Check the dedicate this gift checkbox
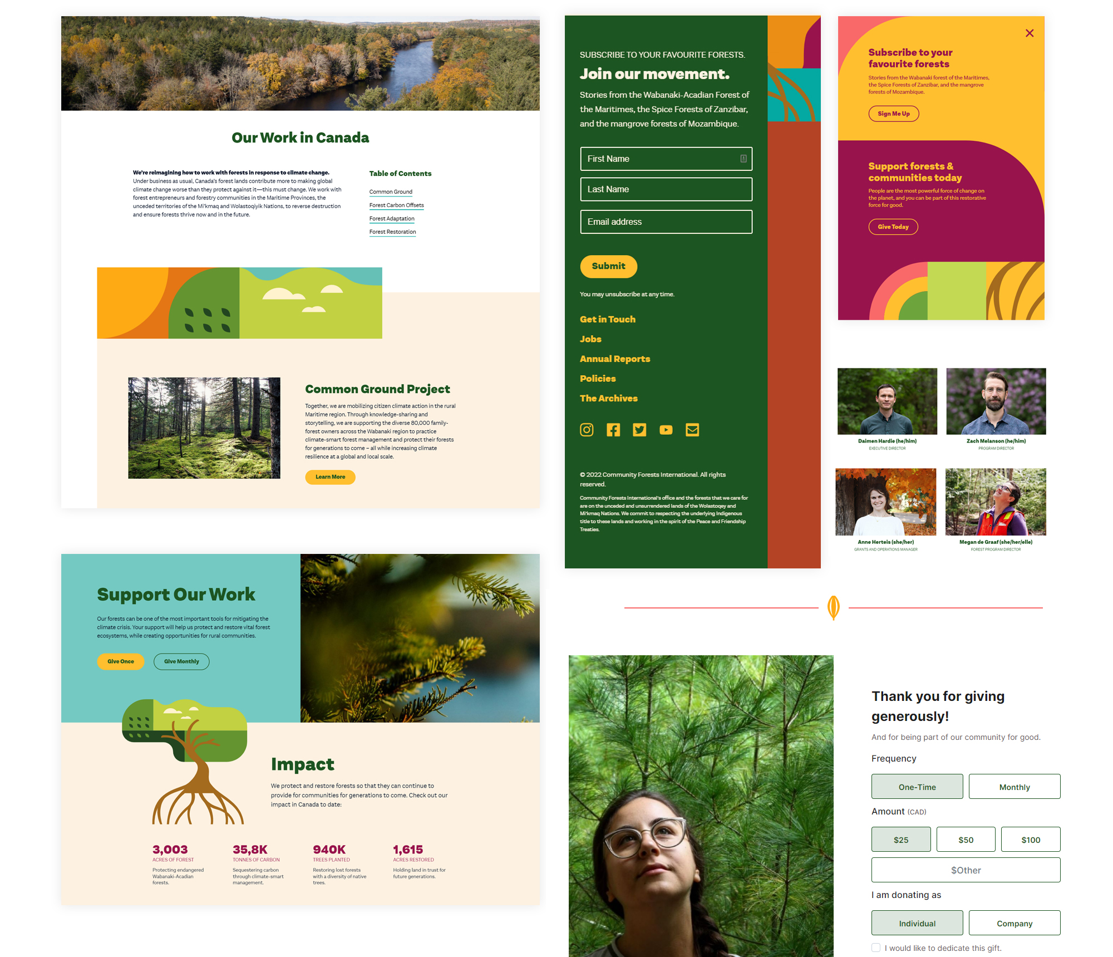This screenshot has height=957, width=1113. click(876, 948)
